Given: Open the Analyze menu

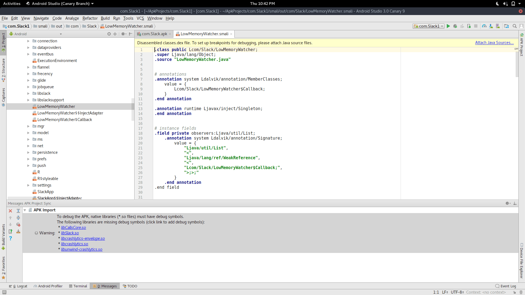Looking at the screenshot, I should (72, 18).
